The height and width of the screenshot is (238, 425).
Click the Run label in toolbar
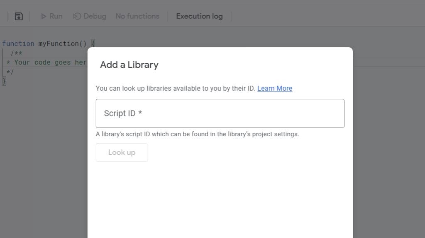point(56,16)
